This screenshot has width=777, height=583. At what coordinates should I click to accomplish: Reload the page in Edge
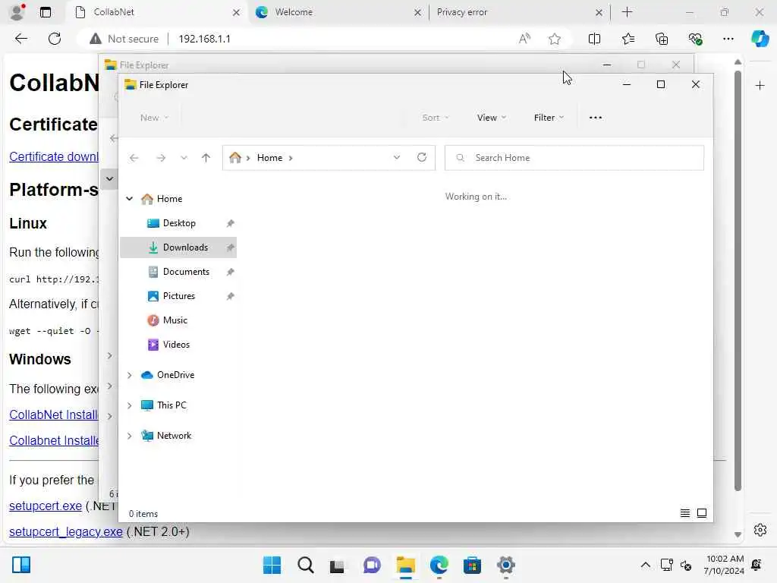pyautogui.click(x=55, y=39)
